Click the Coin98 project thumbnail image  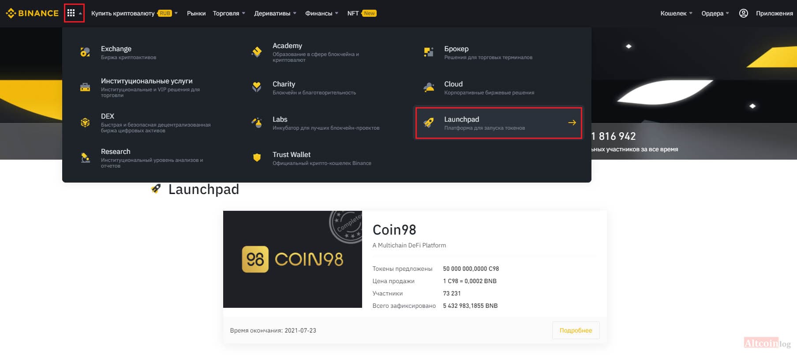pyautogui.click(x=292, y=259)
